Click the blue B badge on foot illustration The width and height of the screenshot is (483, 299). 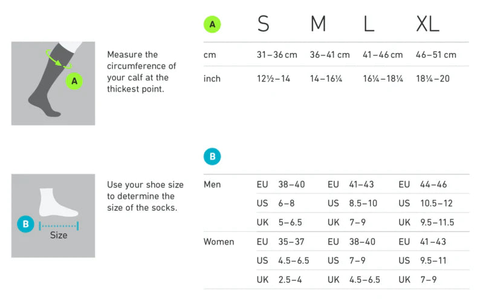pyautogui.click(x=25, y=225)
